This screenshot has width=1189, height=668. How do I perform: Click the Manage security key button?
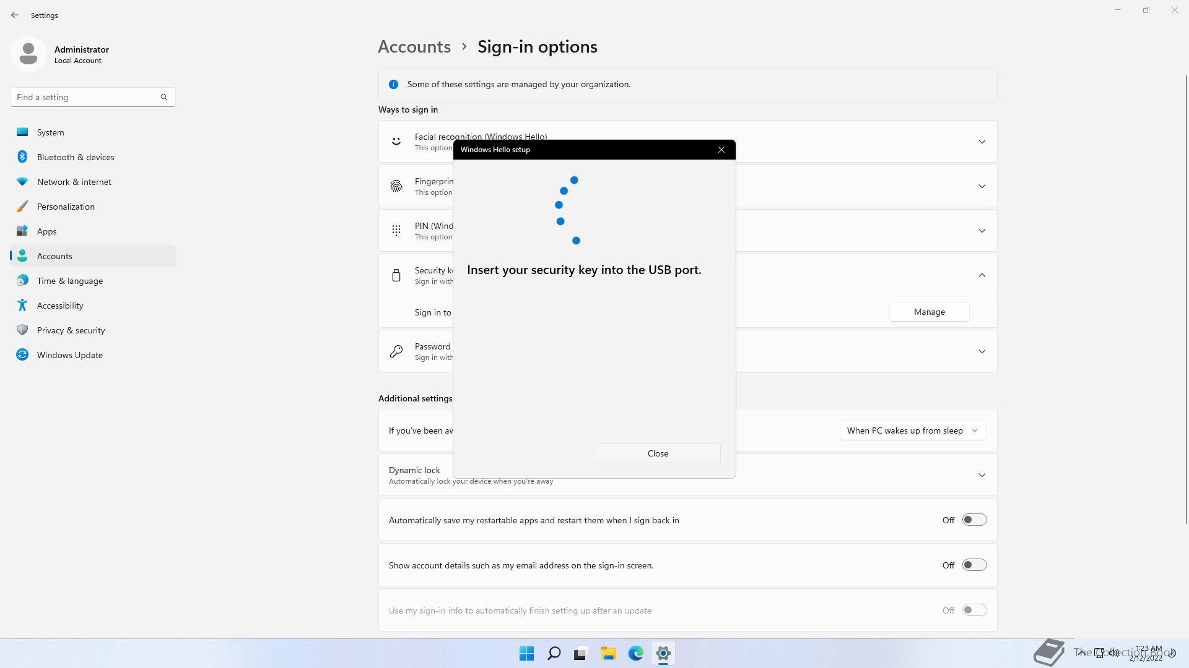[x=929, y=312]
